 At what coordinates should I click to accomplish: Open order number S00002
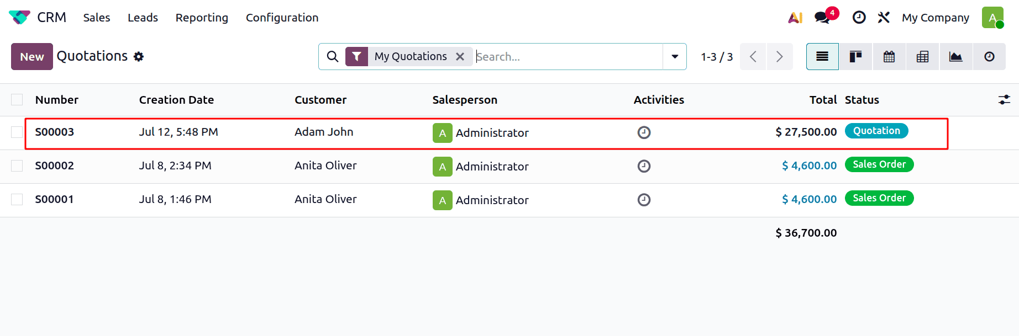55,166
